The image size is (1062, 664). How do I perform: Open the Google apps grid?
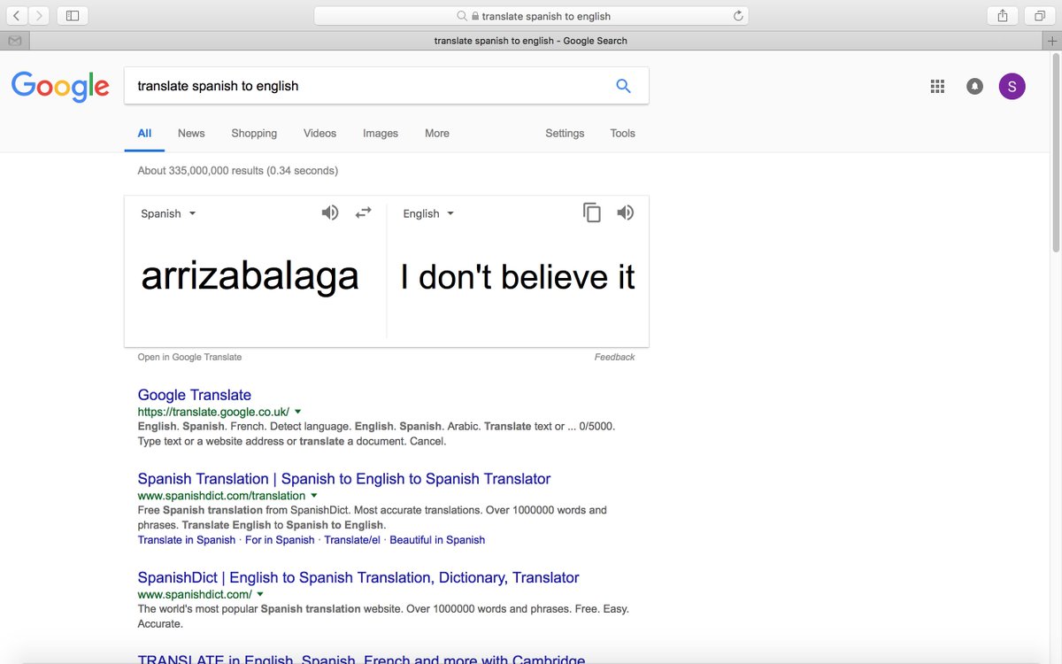tap(937, 86)
